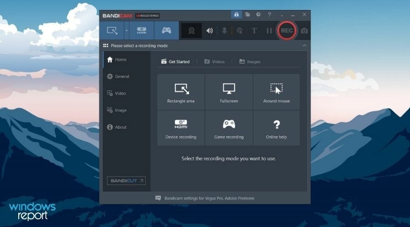Image resolution: width=410 pixels, height=227 pixels.
Task: Switch to the gamepad game recording toolbar icon
Action: [167, 30]
